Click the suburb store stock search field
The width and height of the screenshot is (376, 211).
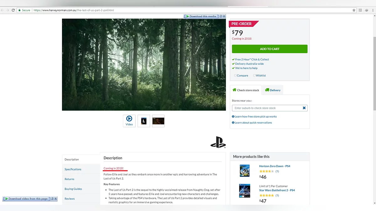pyautogui.click(x=266, y=108)
